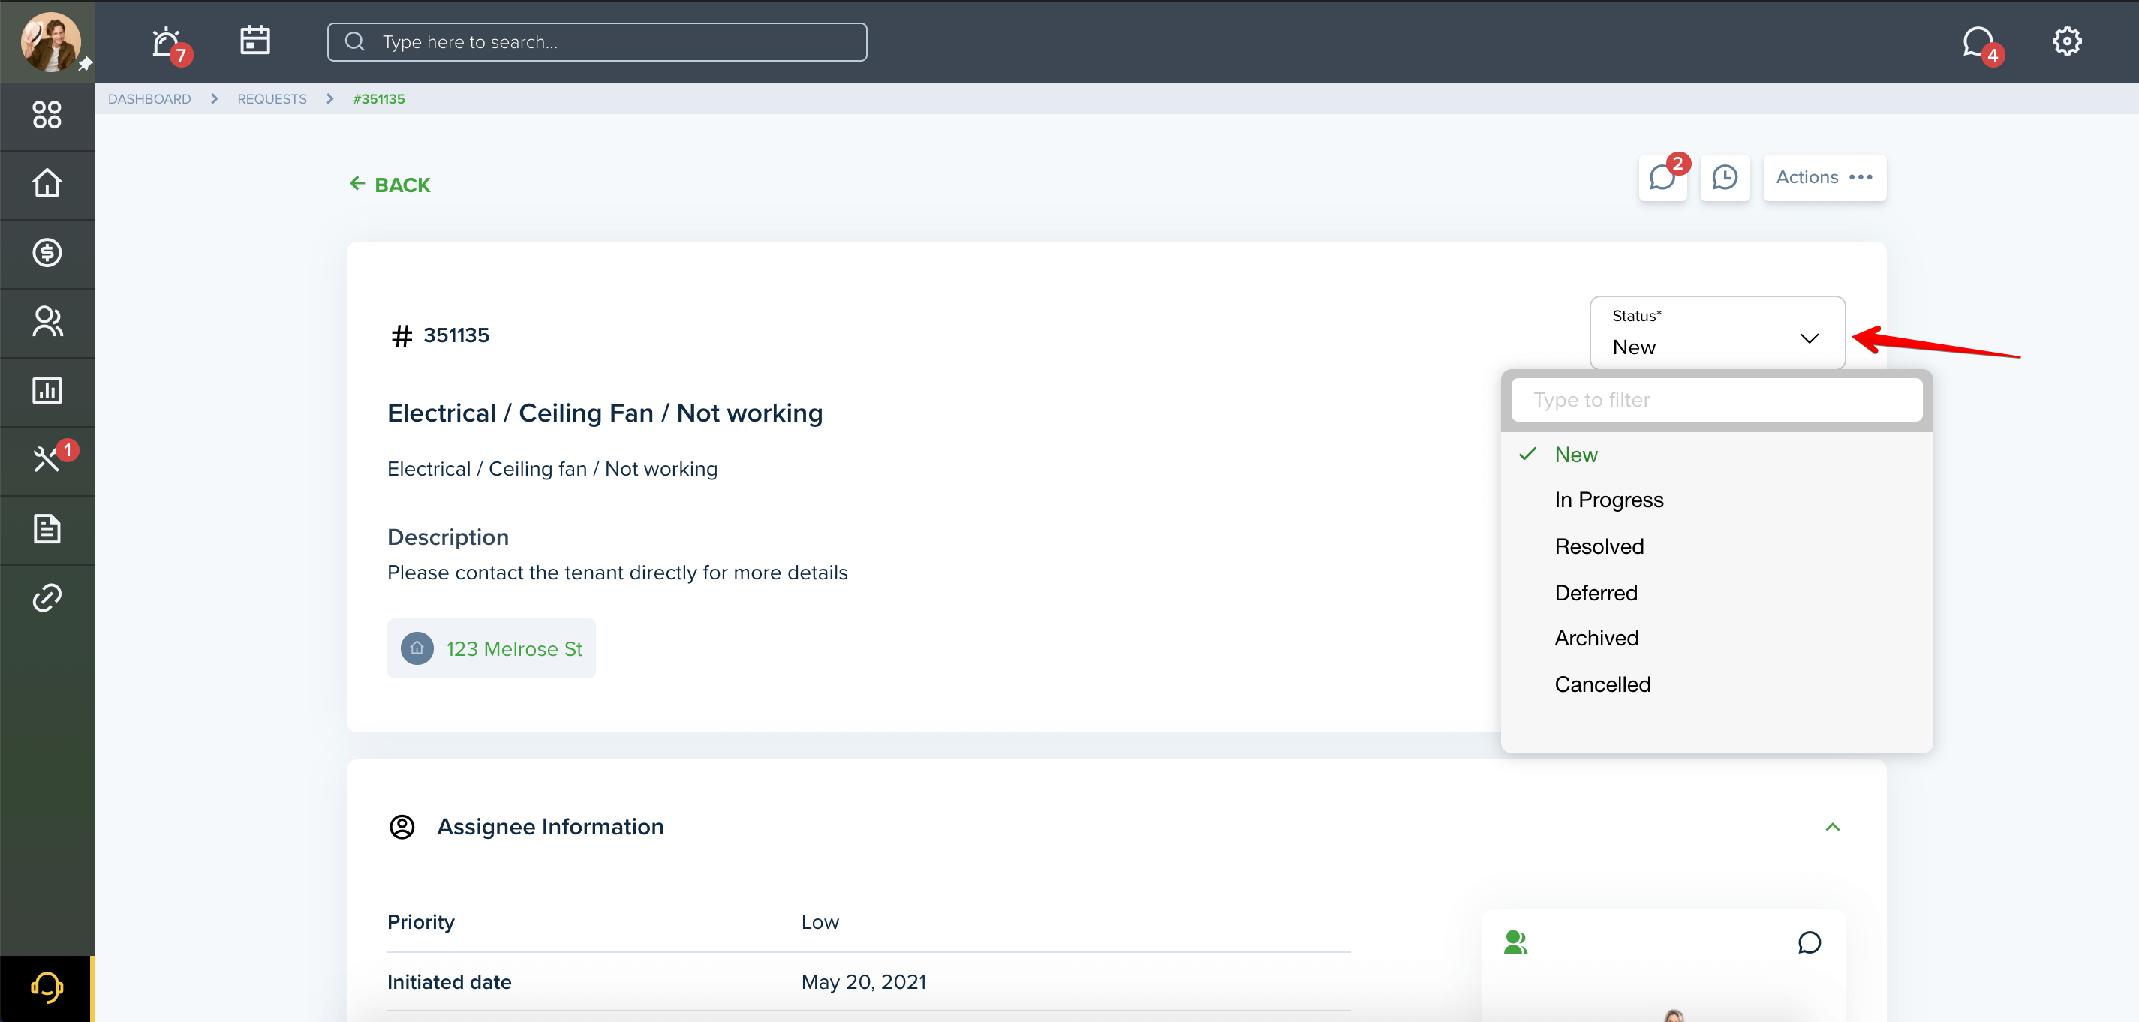The height and width of the screenshot is (1022, 2139).
Task: Open the 123 Melrose St property link
Action: tap(514, 648)
